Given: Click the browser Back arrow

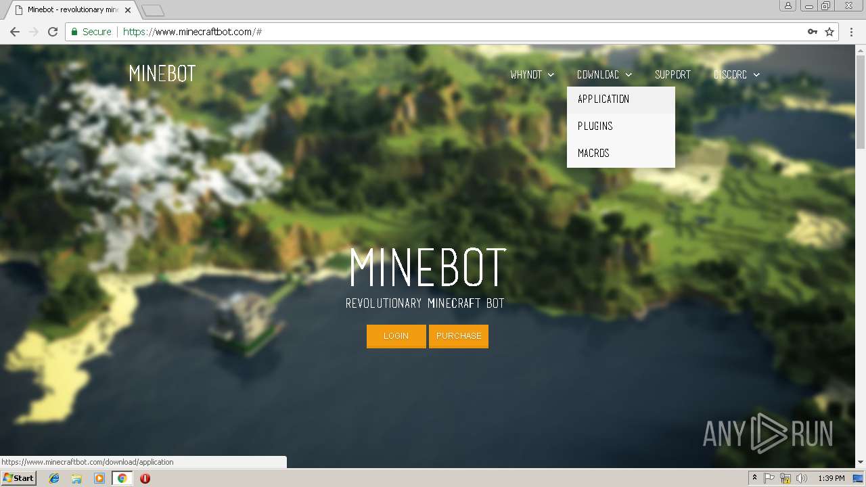Looking at the screenshot, I should point(15,32).
